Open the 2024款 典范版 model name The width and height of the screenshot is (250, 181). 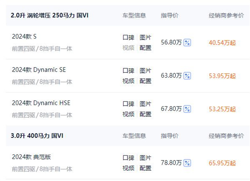point(31,157)
